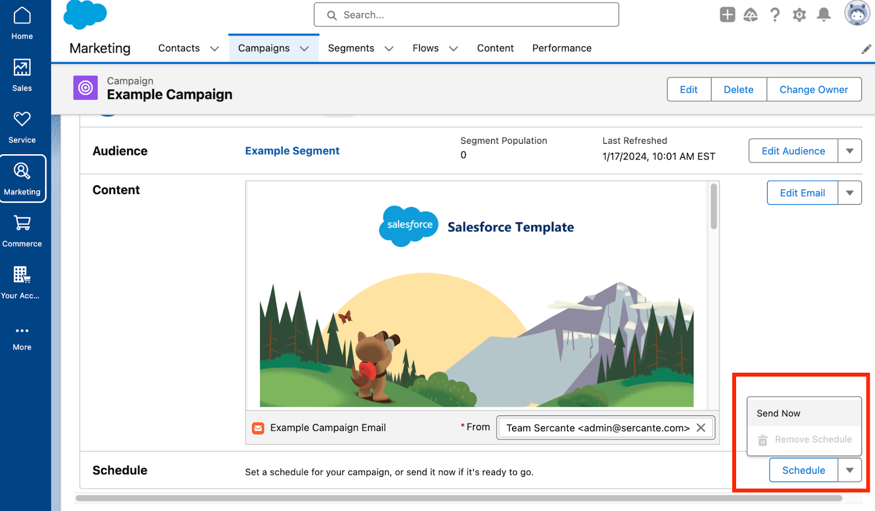Click the email preview vertical scrollbar
875x511 pixels.
click(x=714, y=207)
